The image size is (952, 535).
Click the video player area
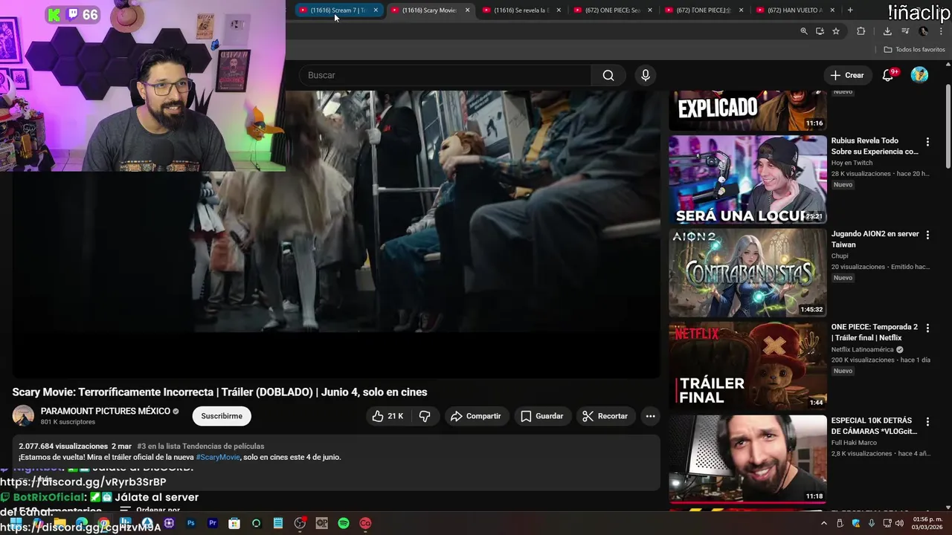[336, 234]
